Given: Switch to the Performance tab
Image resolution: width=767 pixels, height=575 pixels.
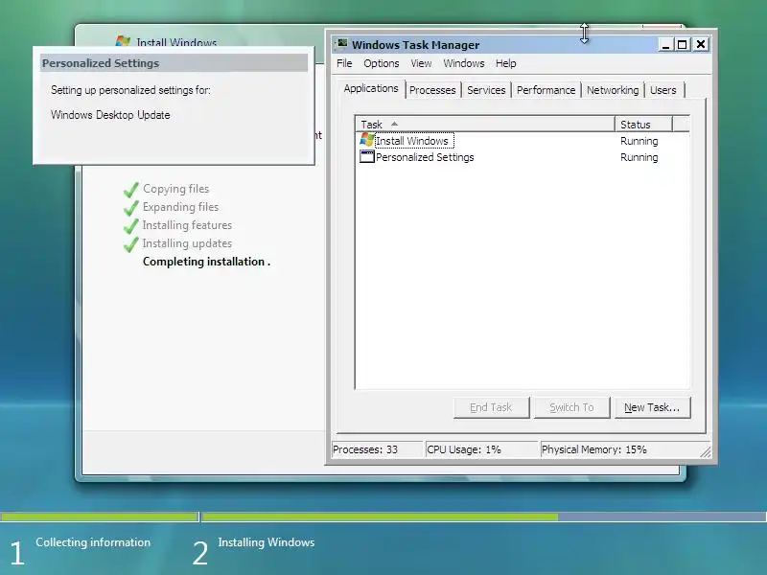Looking at the screenshot, I should click(x=546, y=90).
